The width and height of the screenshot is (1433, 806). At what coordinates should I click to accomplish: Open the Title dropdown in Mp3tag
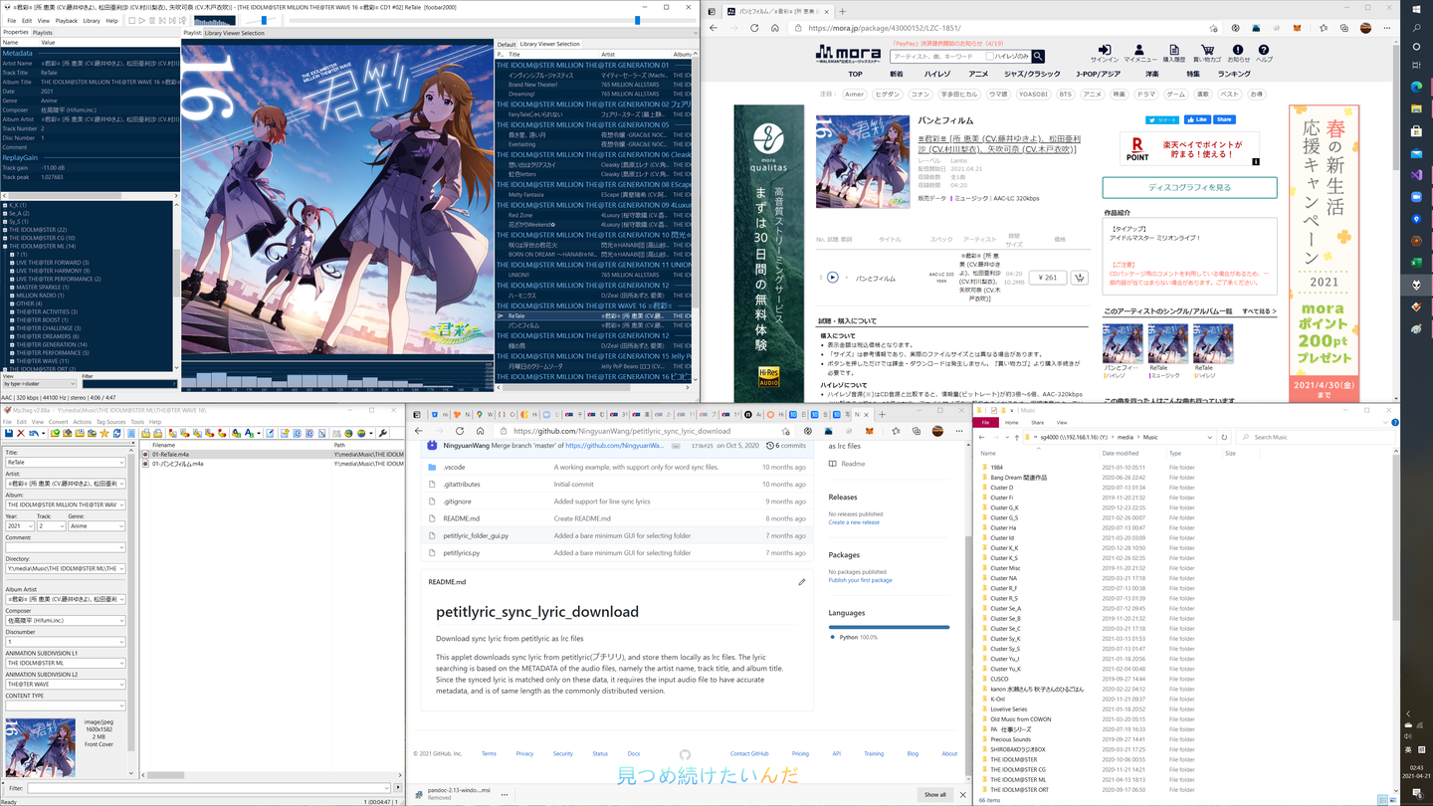click(122, 463)
